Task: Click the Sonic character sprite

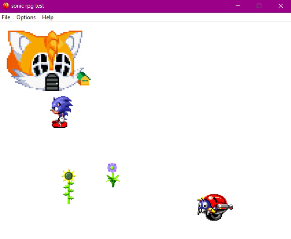Action: [61, 112]
